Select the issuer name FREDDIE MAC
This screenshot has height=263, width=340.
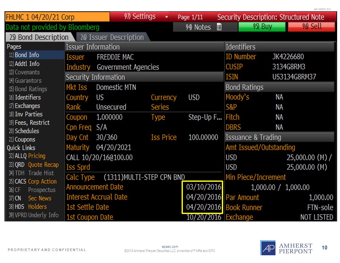pyautogui.click(x=115, y=57)
